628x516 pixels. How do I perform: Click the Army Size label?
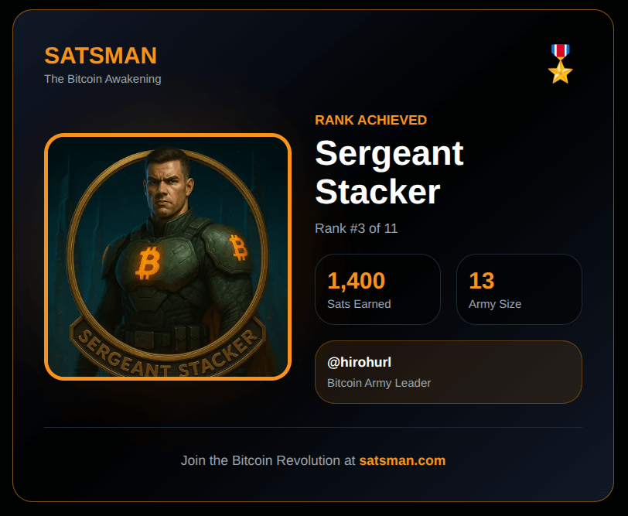tap(495, 304)
